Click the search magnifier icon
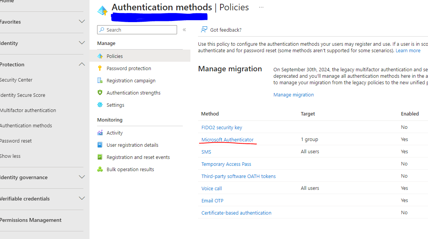 click(102, 29)
